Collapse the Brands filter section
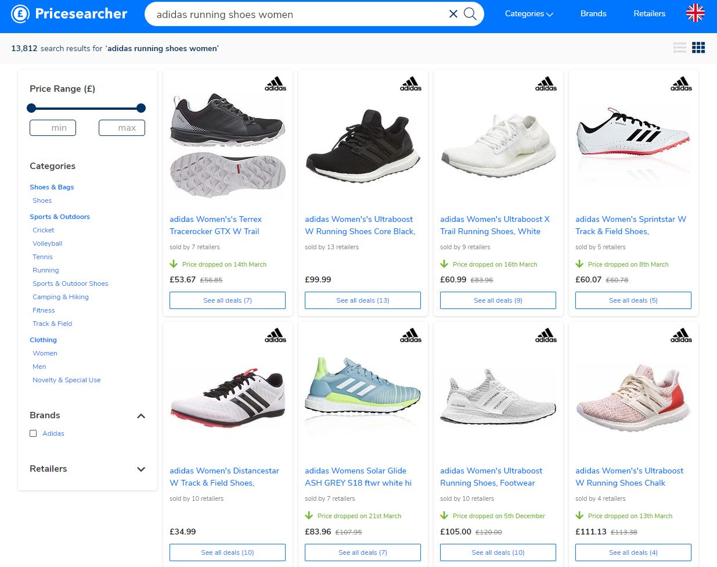The height and width of the screenshot is (567, 717). [141, 416]
